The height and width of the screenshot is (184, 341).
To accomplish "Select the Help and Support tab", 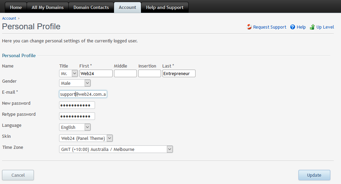I will tap(165, 7).
